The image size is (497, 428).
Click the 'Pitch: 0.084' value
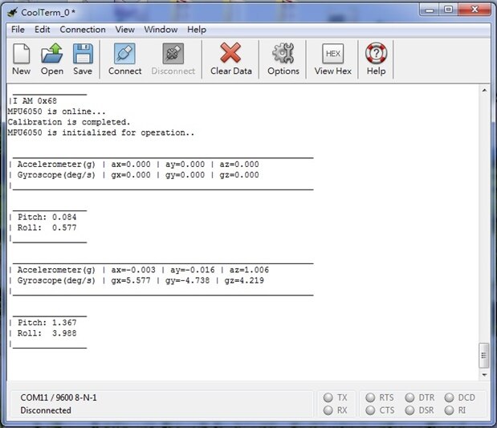pyautogui.click(x=47, y=217)
